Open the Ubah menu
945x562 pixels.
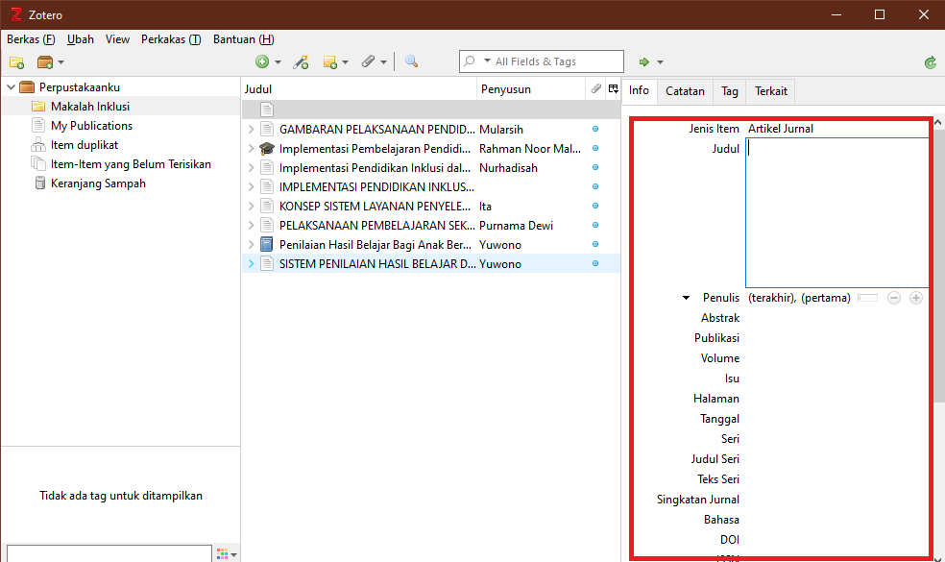coord(80,39)
